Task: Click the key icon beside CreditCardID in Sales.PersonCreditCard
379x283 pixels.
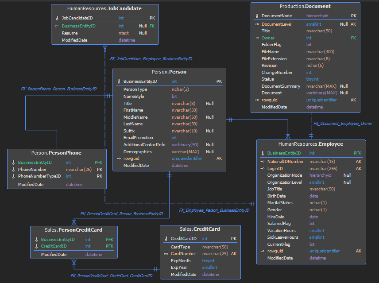Action: (36, 246)
